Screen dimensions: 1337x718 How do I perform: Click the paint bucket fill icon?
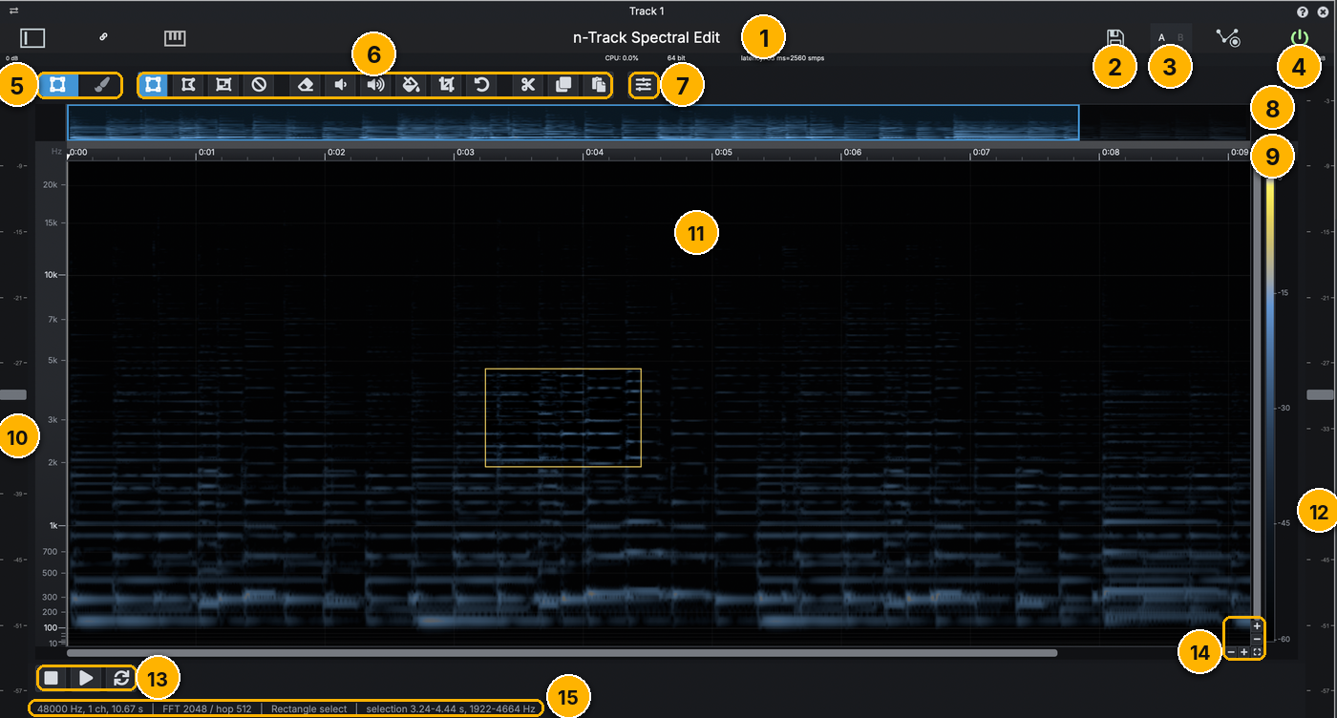pos(411,85)
